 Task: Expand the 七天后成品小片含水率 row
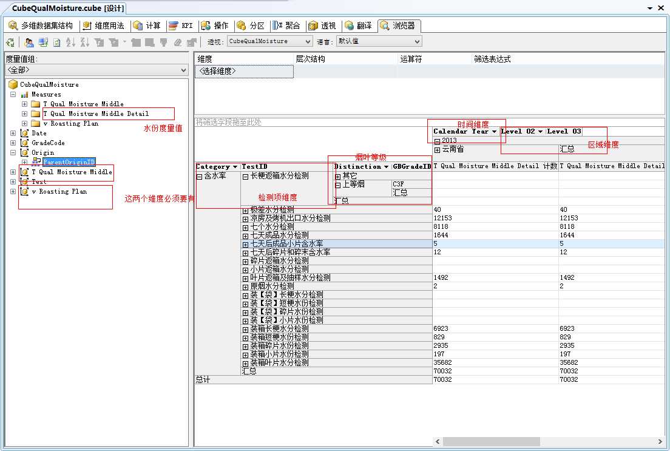(245, 245)
